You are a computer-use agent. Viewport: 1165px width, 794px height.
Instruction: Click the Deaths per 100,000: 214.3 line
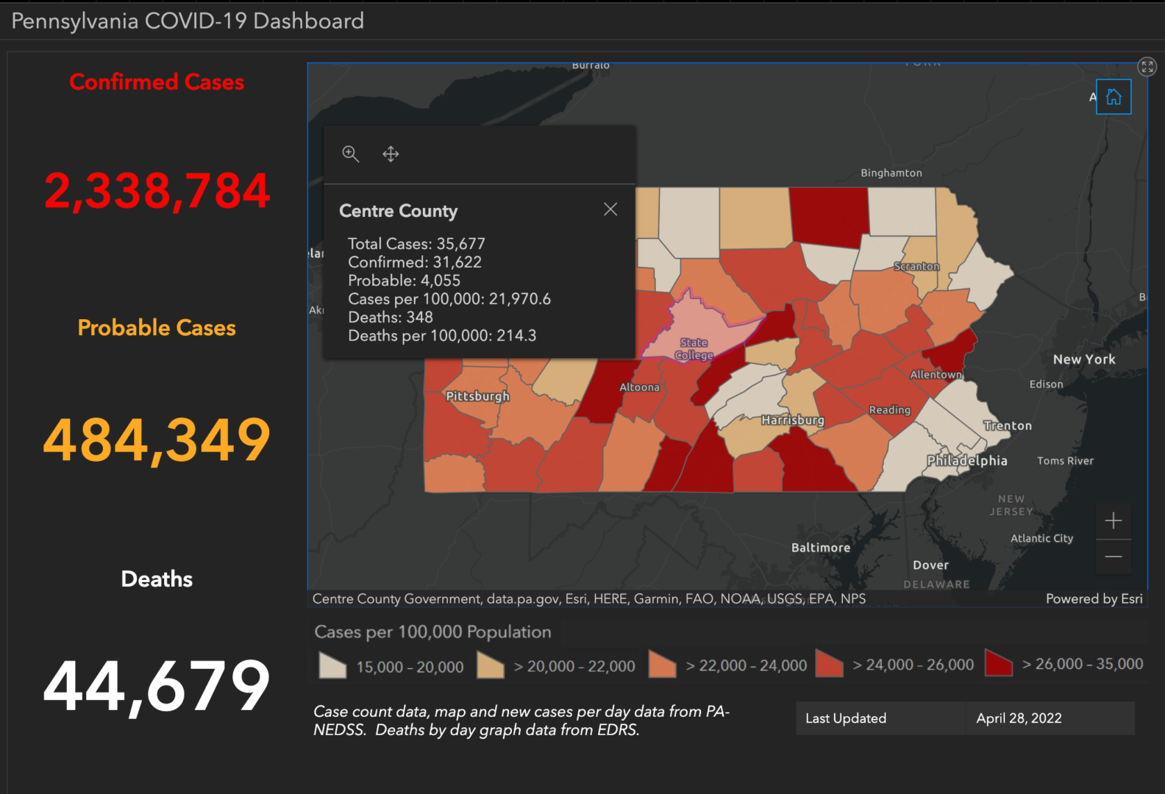442,335
